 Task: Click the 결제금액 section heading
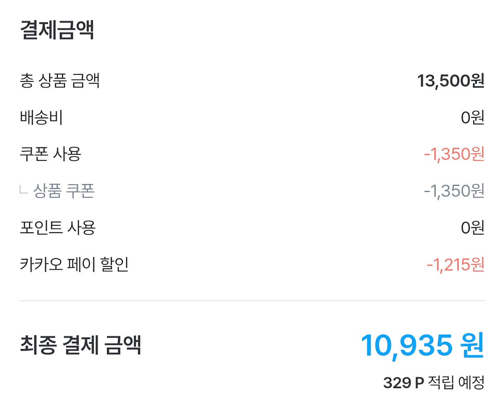(x=57, y=30)
